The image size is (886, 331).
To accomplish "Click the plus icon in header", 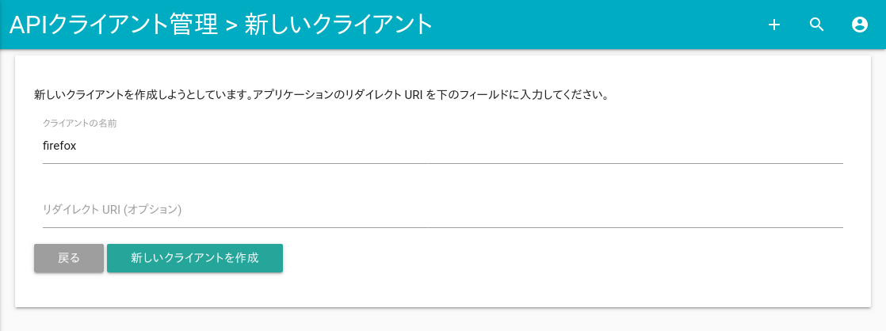I will point(774,25).
